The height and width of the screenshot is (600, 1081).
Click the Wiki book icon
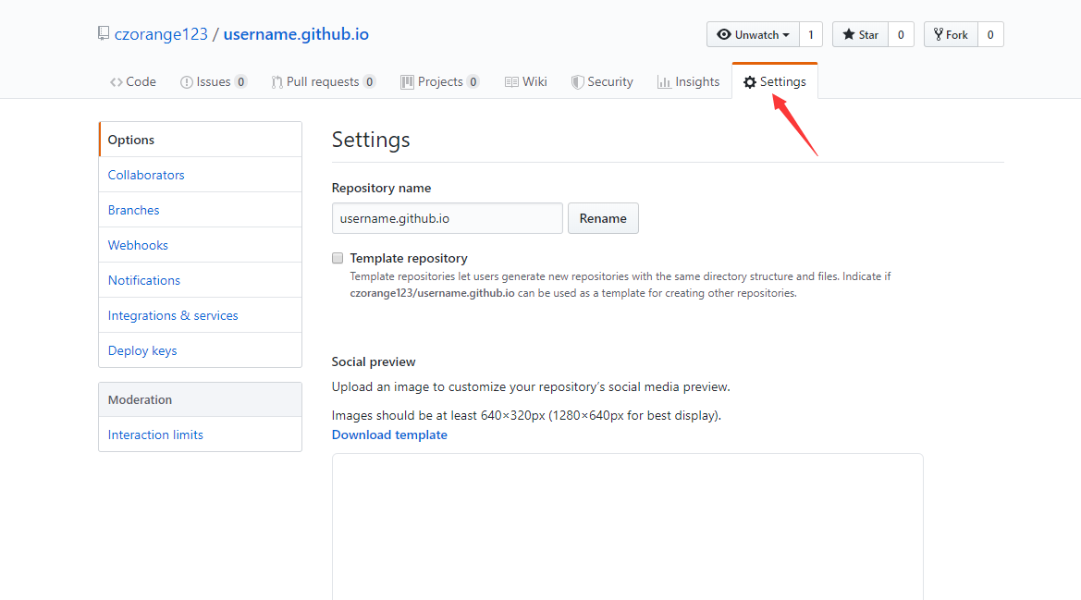511,82
